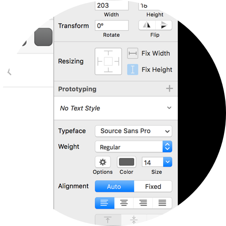This screenshot has width=226, height=226.
Task: Align text to the right
Action: click(x=143, y=203)
